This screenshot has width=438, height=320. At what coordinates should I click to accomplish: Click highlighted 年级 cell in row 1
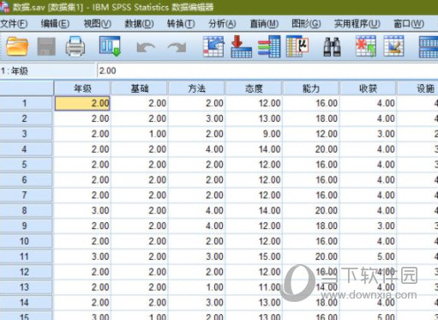click(x=82, y=103)
